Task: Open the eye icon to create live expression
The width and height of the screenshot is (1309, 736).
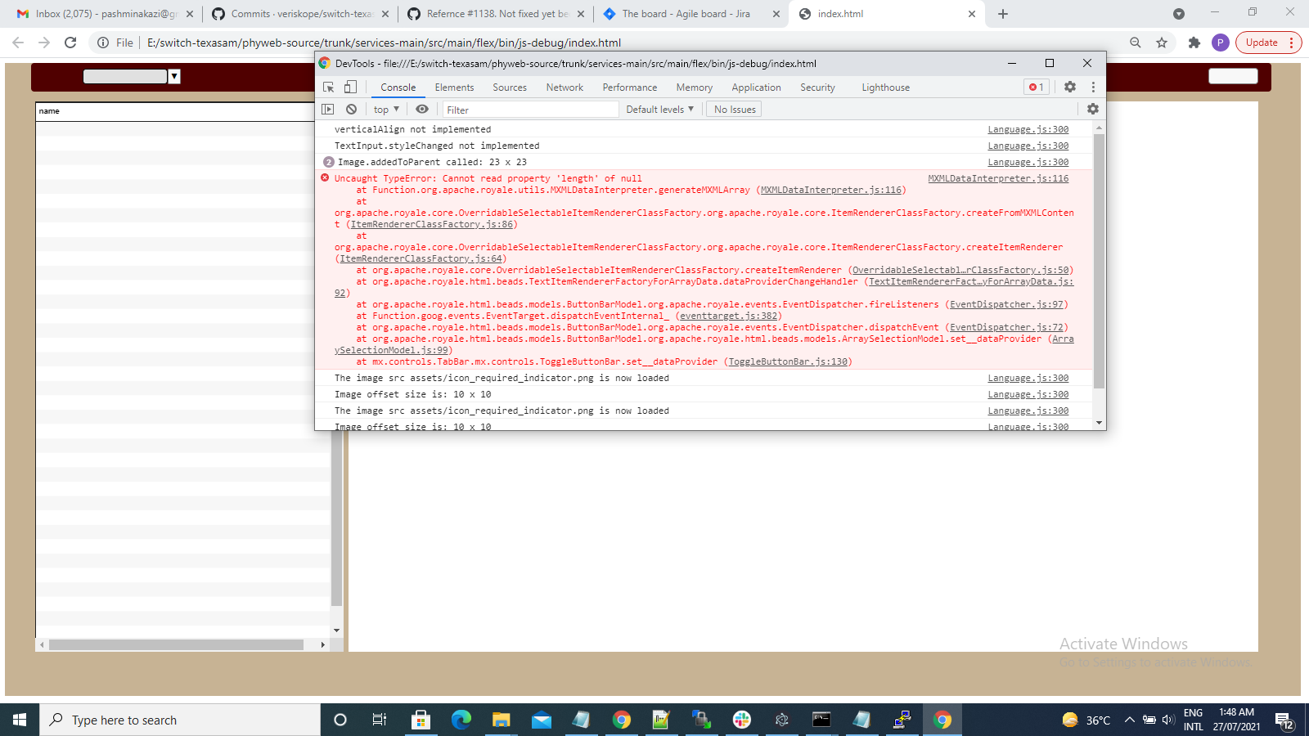Action: pos(422,108)
